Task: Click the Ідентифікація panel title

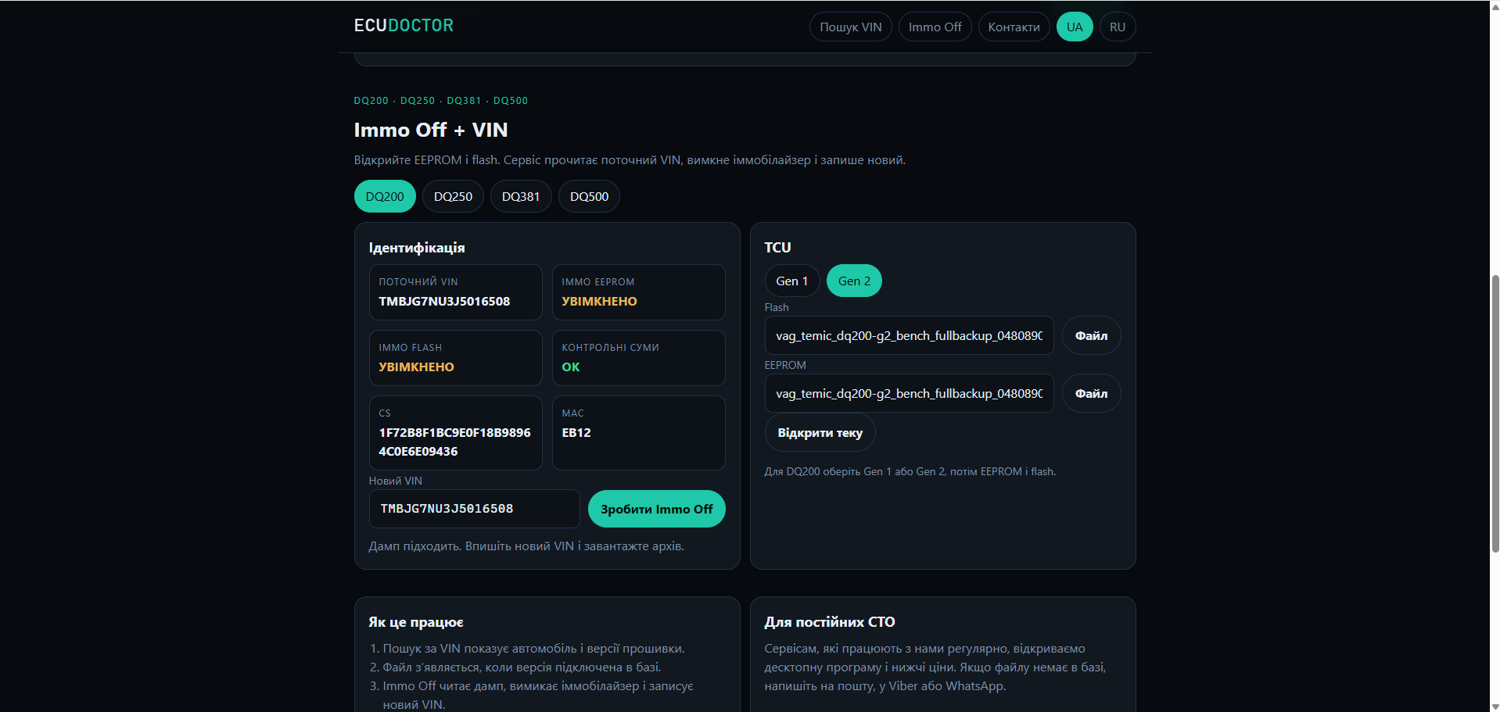Action: click(x=417, y=248)
